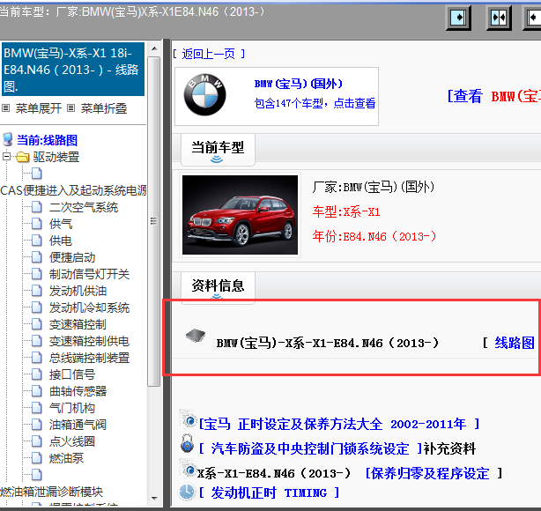Click the tree panel scroll-down arrow
Viewport: 541px width, 511px height.
[154, 499]
